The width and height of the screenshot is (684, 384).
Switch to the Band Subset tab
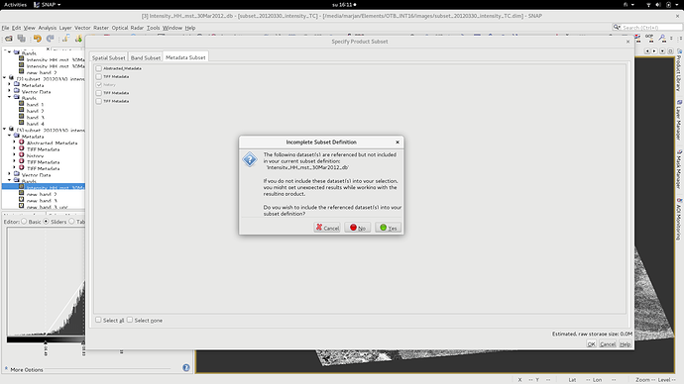click(146, 57)
